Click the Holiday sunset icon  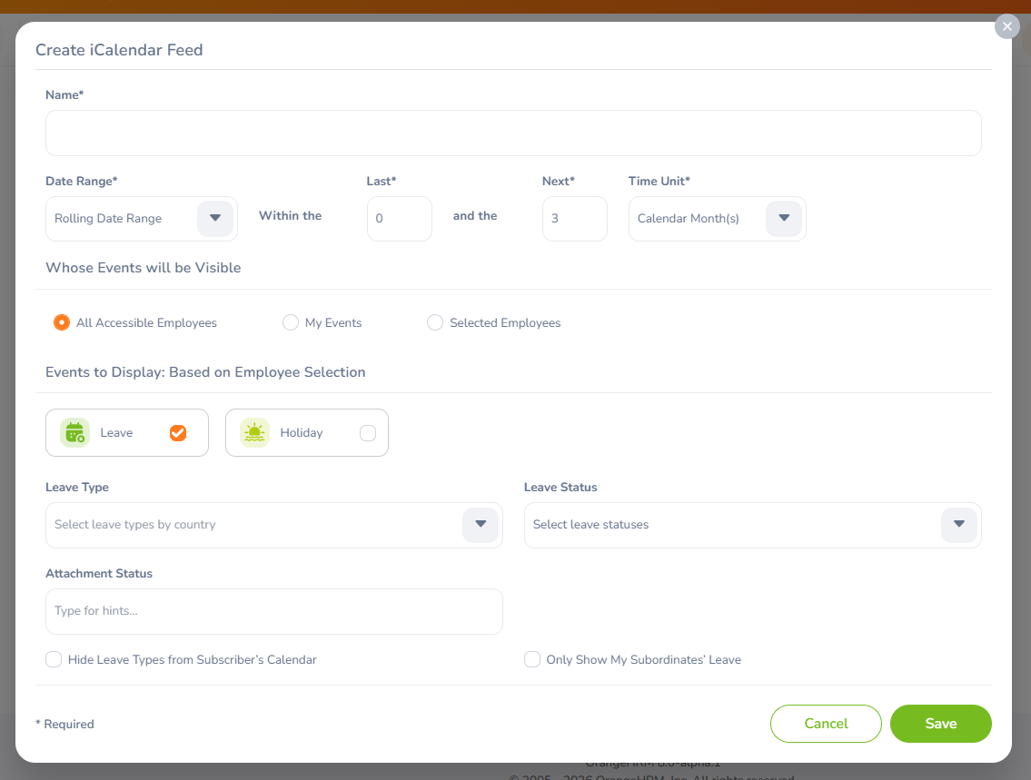point(254,433)
